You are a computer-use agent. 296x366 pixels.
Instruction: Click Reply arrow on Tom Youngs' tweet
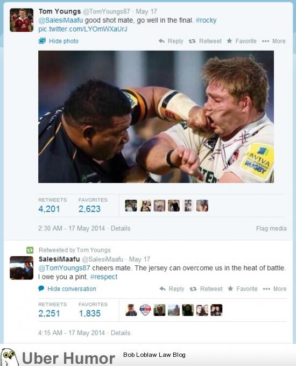pos(171,41)
